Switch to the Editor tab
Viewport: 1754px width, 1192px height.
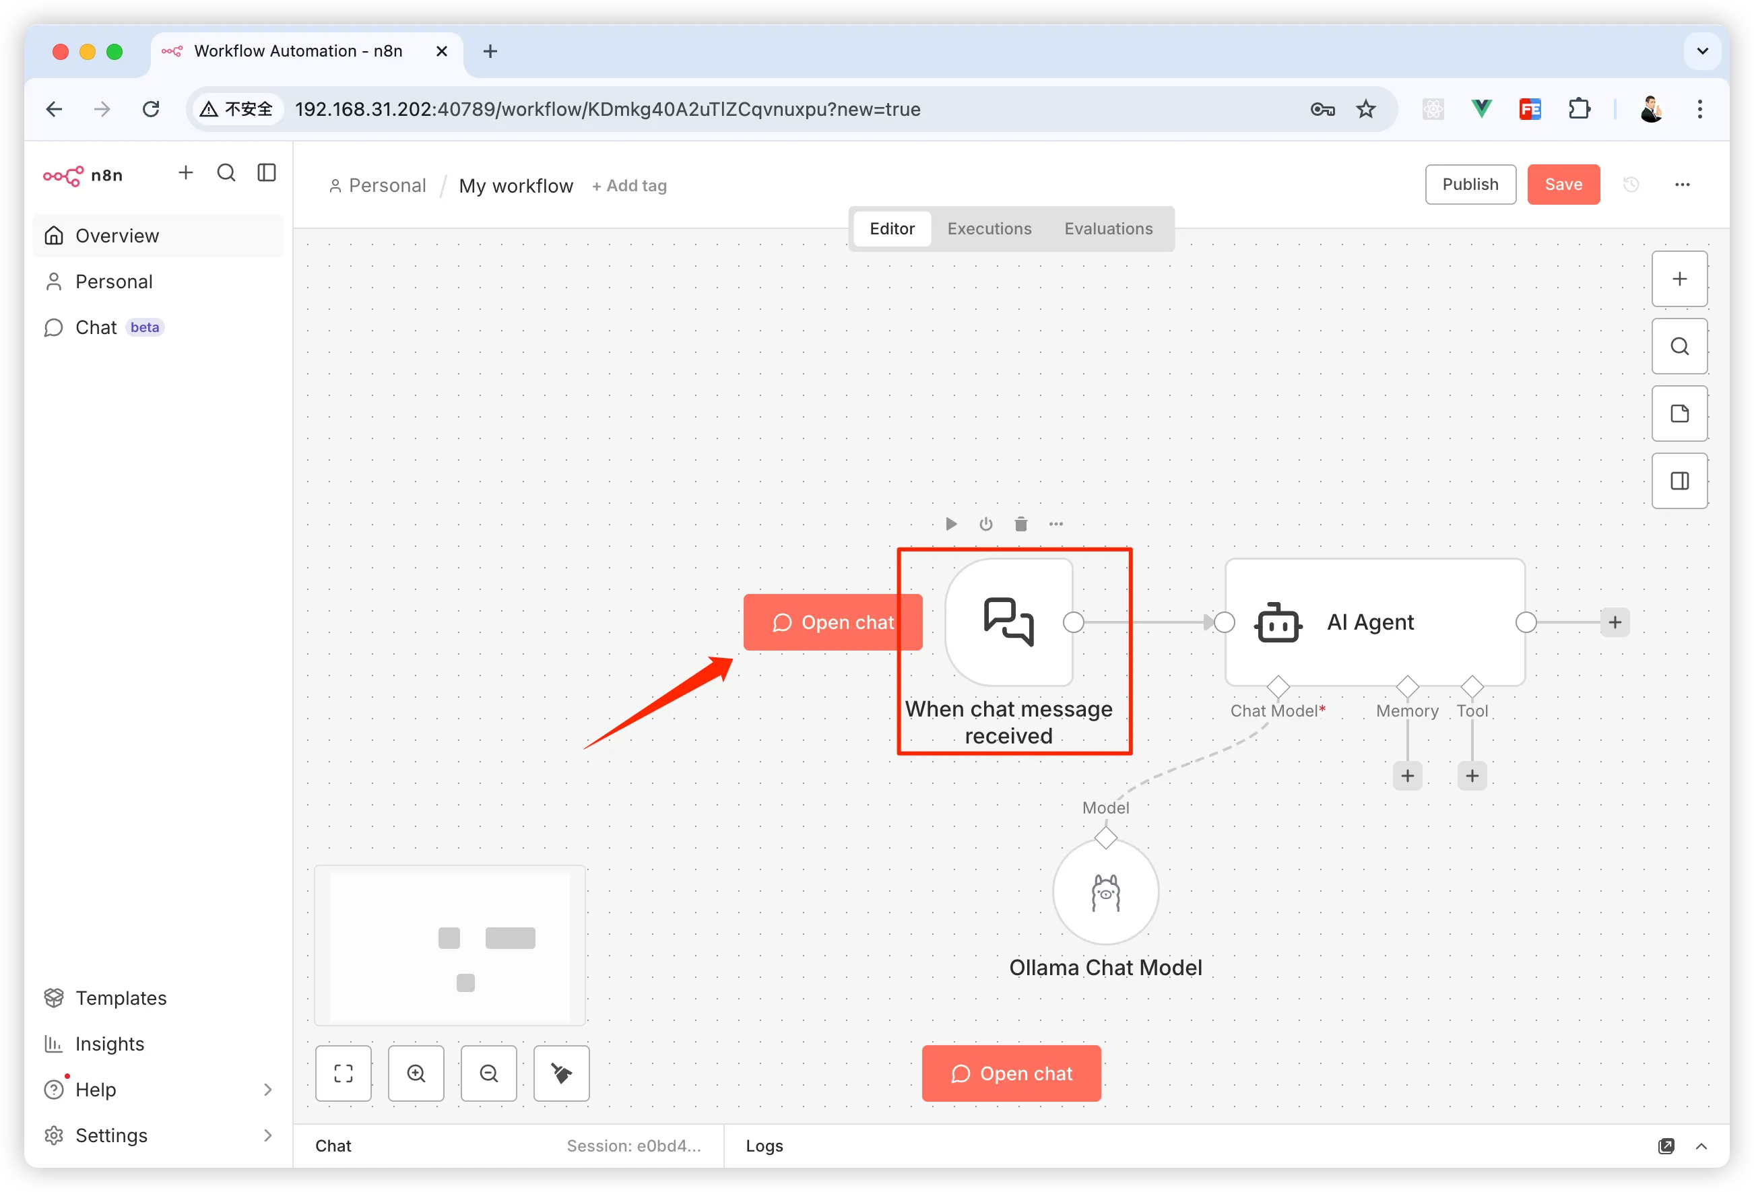click(892, 228)
